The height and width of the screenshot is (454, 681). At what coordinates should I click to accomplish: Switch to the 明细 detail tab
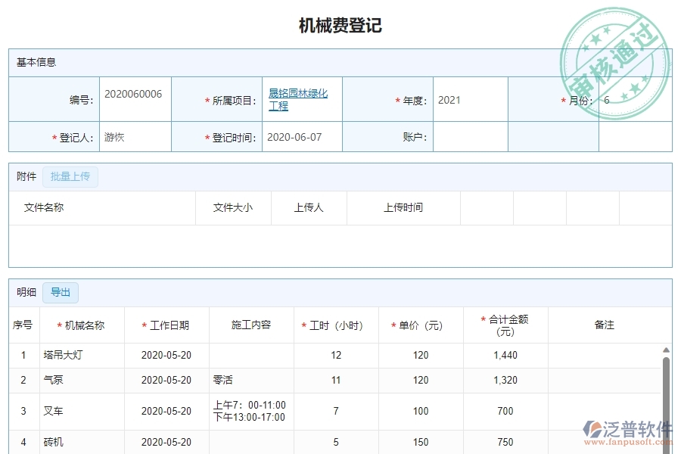pyautogui.click(x=23, y=292)
